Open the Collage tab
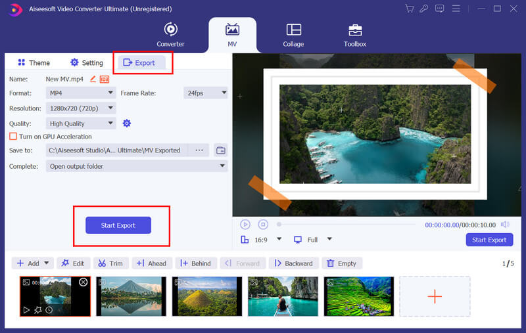526x333 pixels. pyautogui.click(x=293, y=35)
